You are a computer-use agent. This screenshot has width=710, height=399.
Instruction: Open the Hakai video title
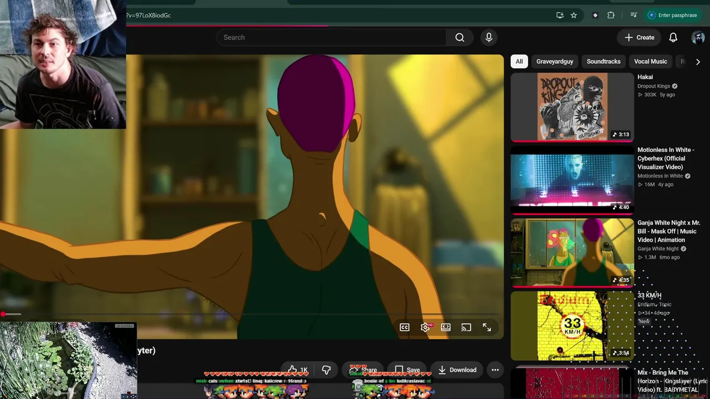(645, 77)
